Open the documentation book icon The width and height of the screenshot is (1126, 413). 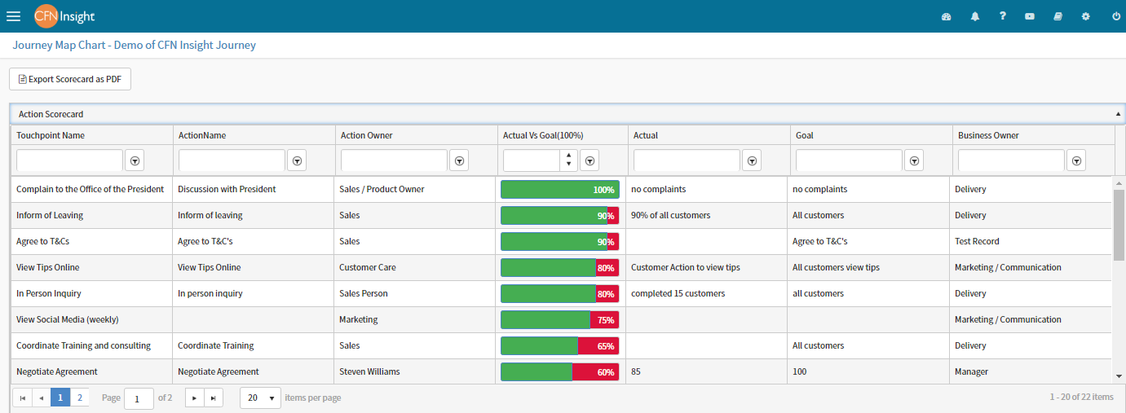(1058, 16)
